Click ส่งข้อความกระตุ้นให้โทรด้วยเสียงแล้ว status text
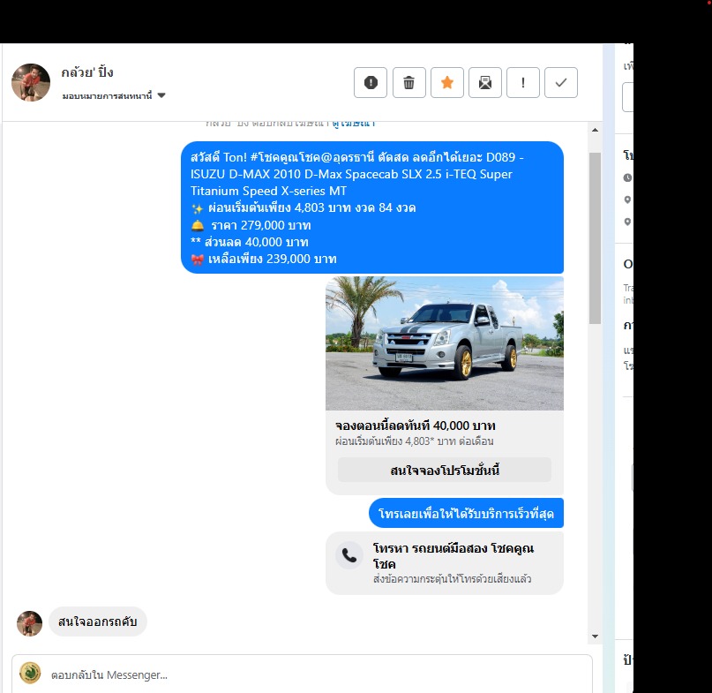Screen dimensions: 712x693 click(452, 579)
